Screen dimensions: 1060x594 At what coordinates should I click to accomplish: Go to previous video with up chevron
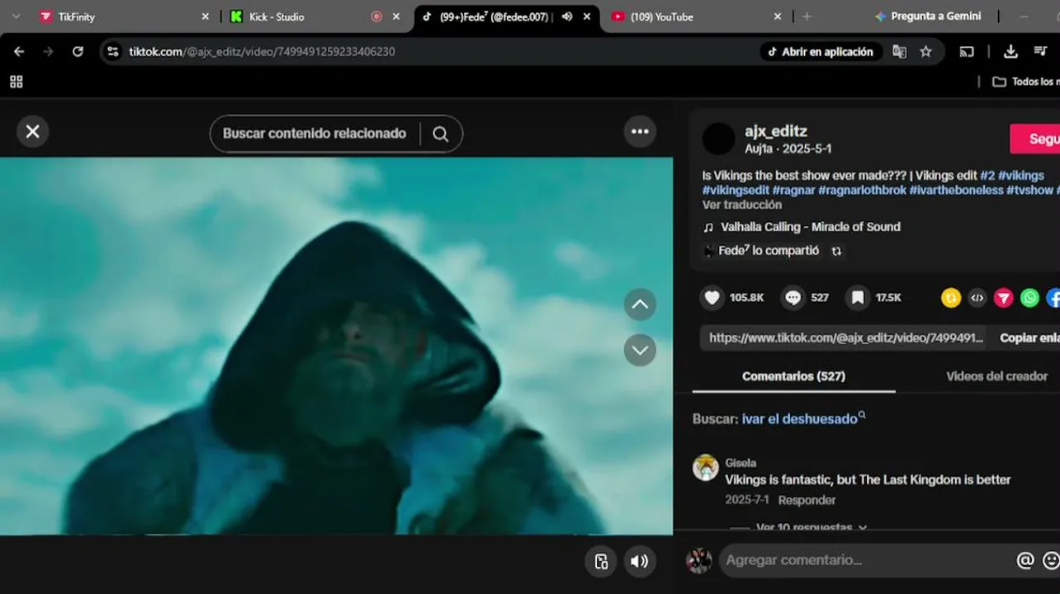(x=640, y=304)
